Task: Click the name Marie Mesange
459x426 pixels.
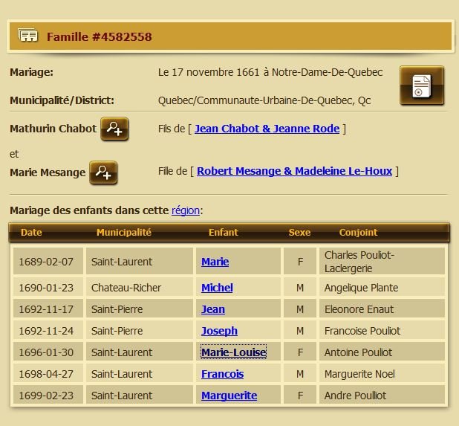Action: coord(48,172)
